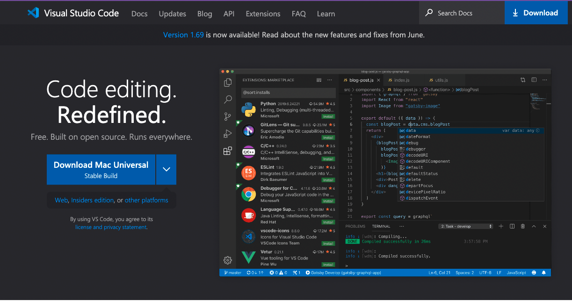Install the ESLint extension
Image resolution: width=572 pixels, height=301 pixels.
(x=328, y=180)
